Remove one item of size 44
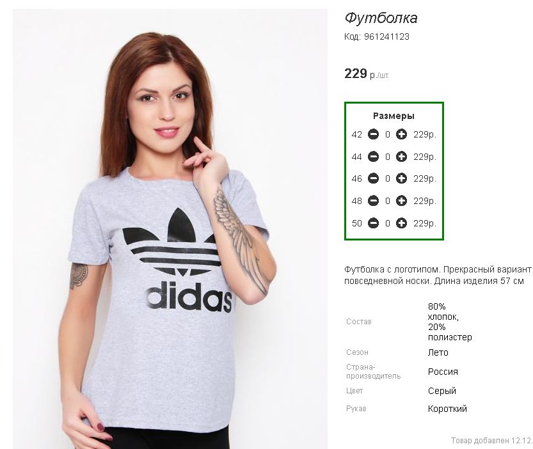This screenshot has width=533, height=449. [373, 157]
